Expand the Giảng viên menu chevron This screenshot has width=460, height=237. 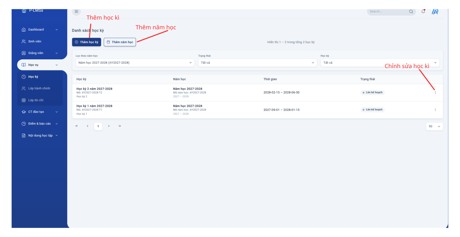(x=57, y=53)
